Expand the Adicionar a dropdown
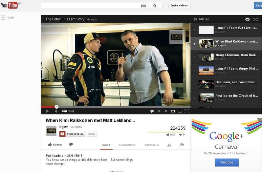Viewport: 262px width, 172px height. pyautogui.click(x=151, y=145)
